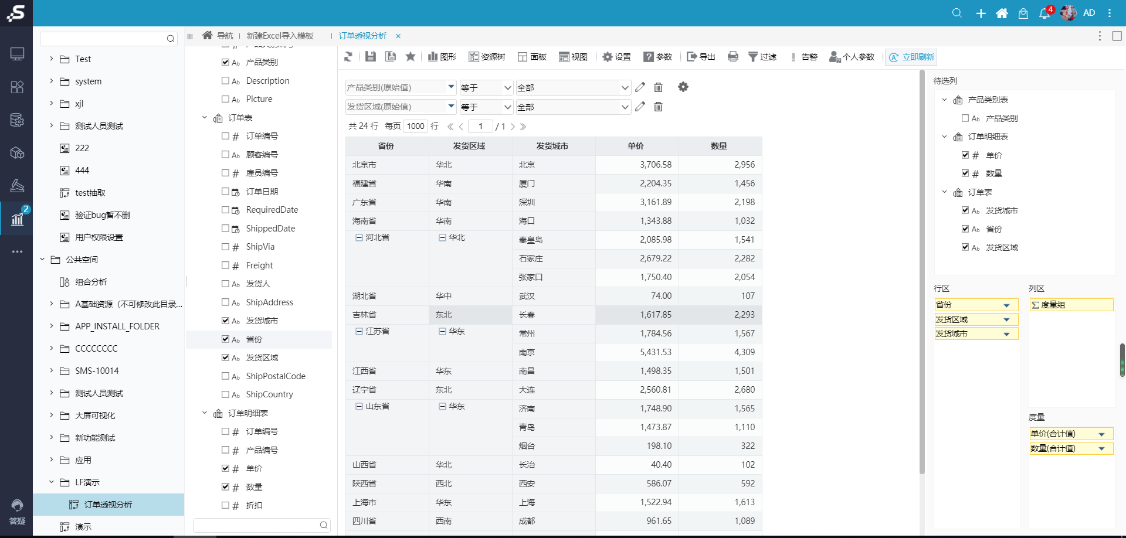Click the rows-per-page input showing 1000
The height and width of the screenshot is (538, 1126).
coord(416,127)
